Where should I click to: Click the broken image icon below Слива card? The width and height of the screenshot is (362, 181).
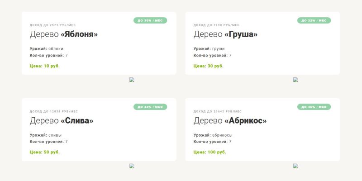tap(132, 166)
